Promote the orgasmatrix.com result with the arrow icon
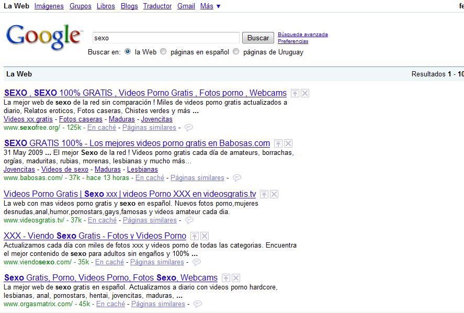464x313 pixels. 226,278
